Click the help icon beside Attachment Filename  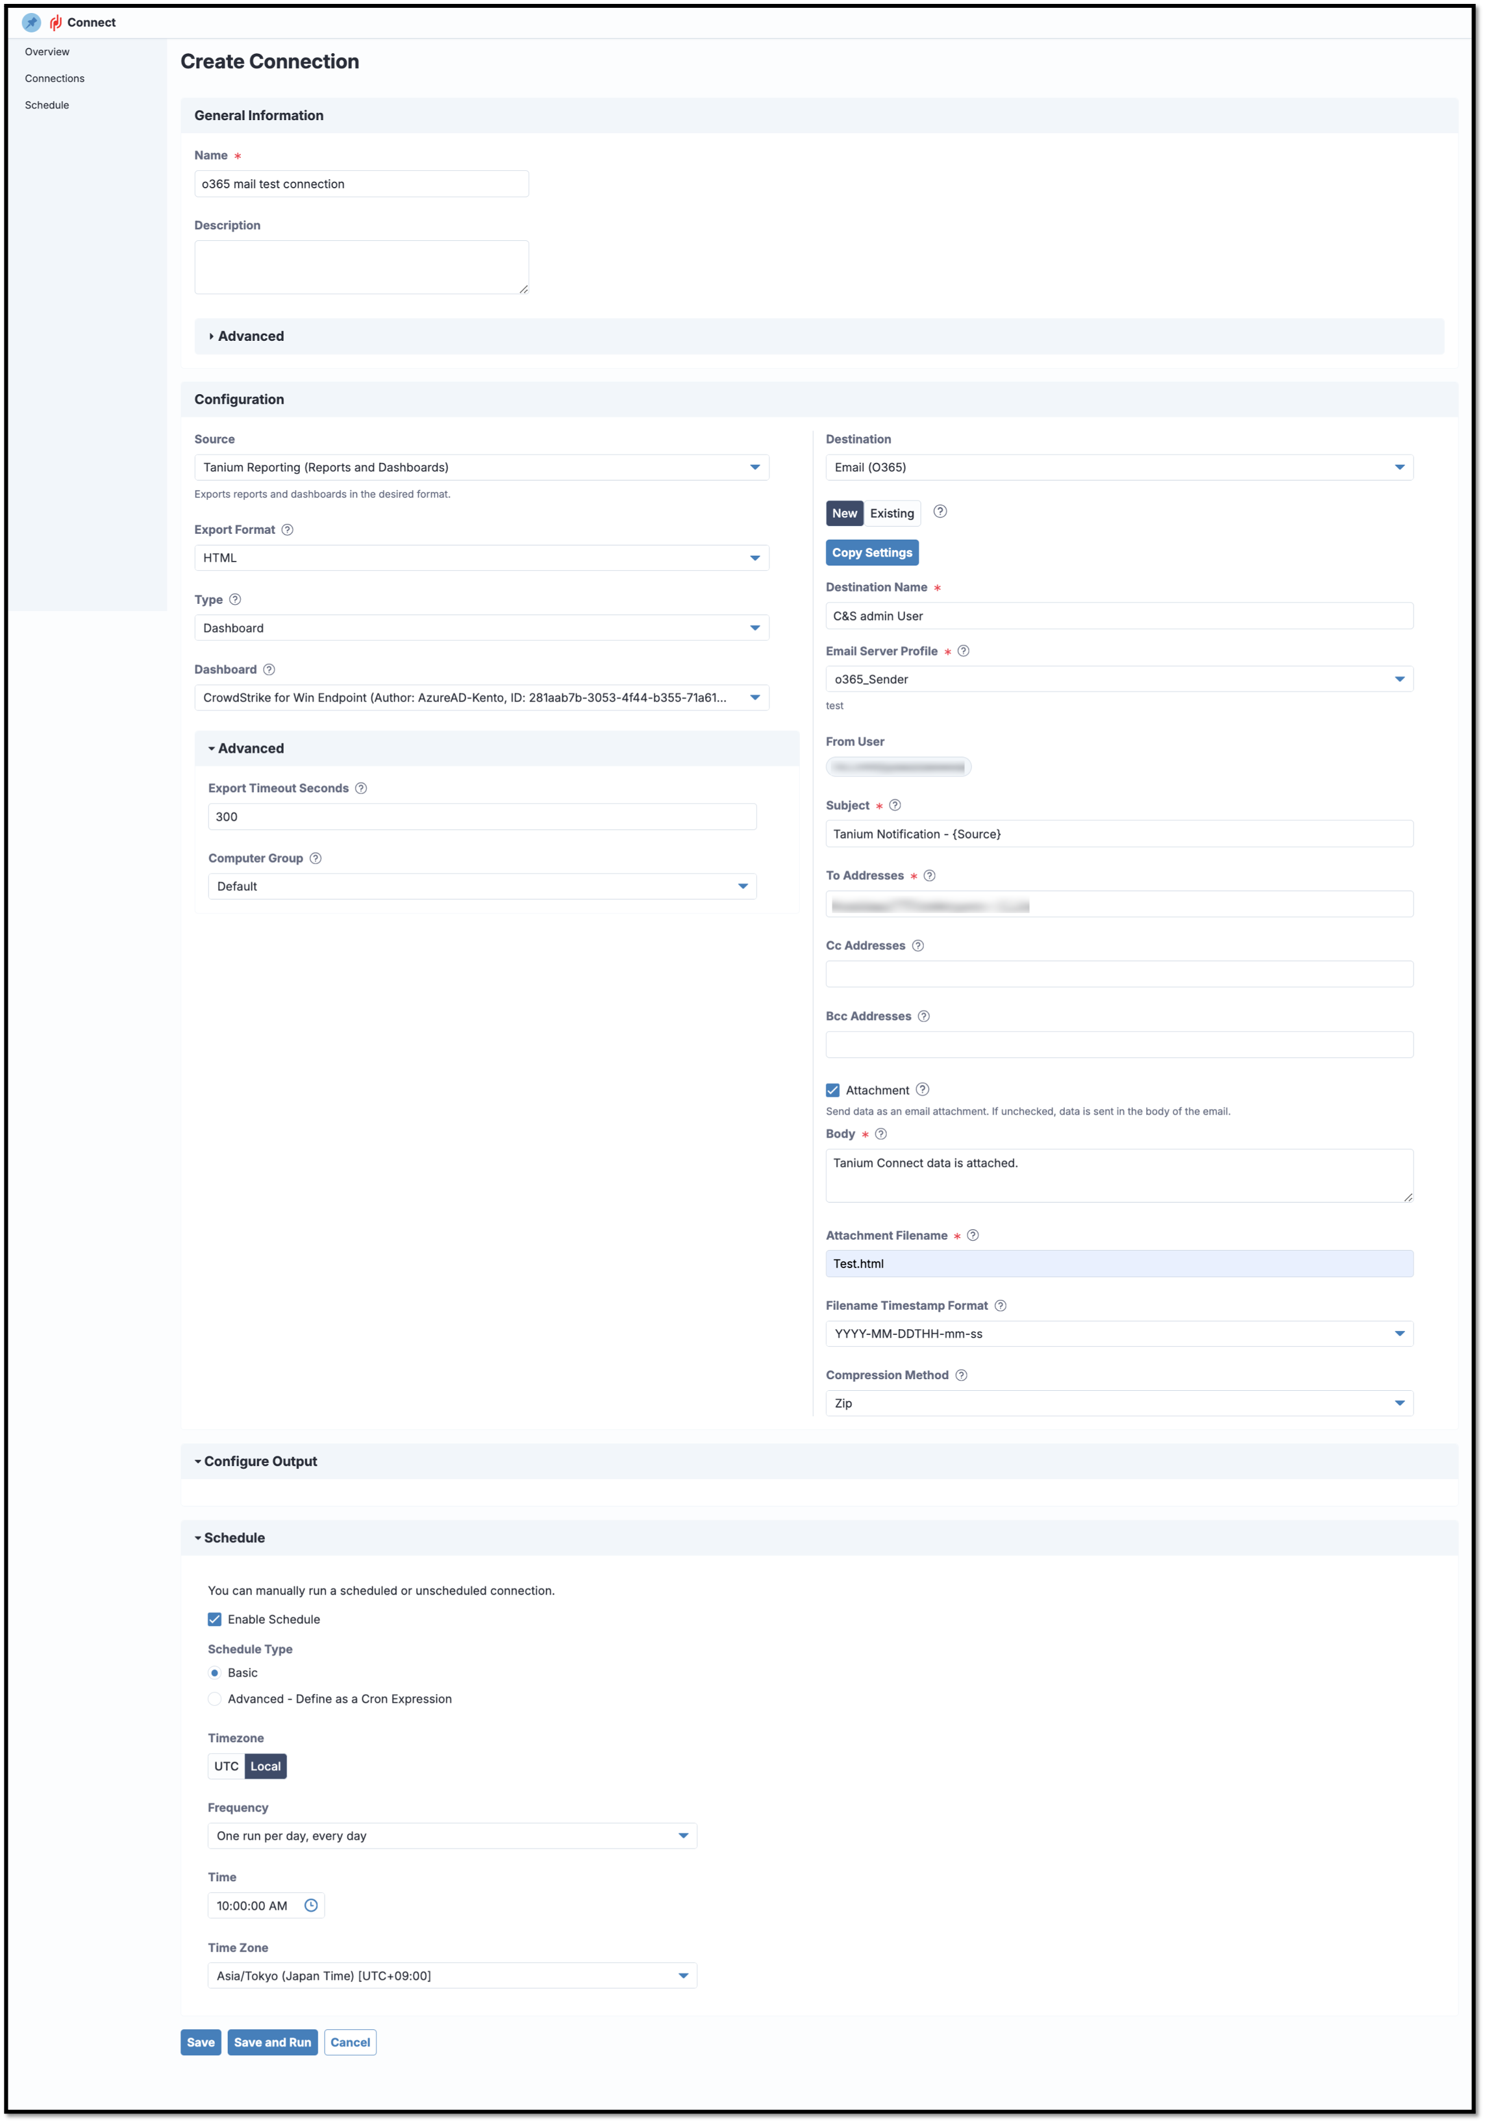972,1235
